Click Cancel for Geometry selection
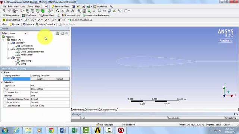 point(59,79)
